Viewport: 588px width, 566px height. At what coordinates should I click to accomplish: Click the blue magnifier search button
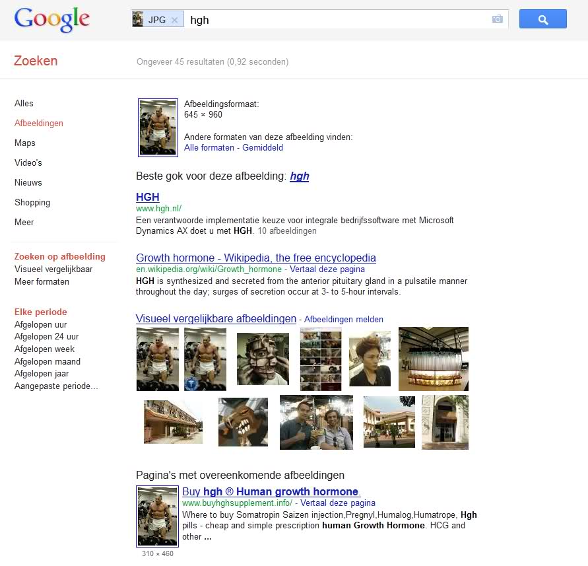click(542, 19)
